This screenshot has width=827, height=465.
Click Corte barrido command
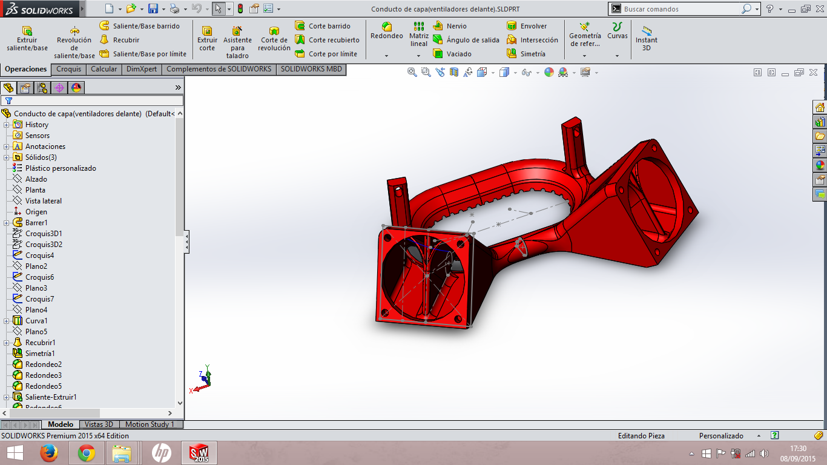[x=323, y=26]
